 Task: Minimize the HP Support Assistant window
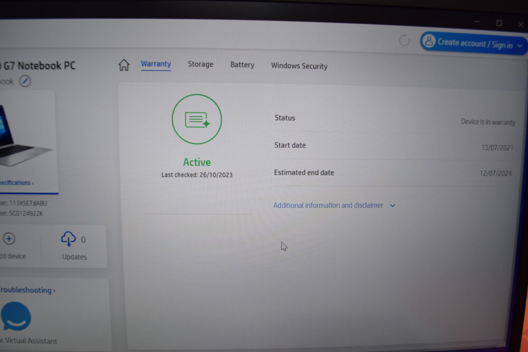coord(476,22)
